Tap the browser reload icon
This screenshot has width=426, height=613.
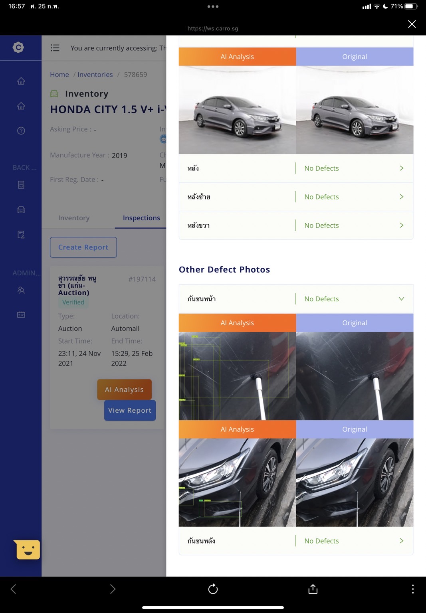click(213, 589)
